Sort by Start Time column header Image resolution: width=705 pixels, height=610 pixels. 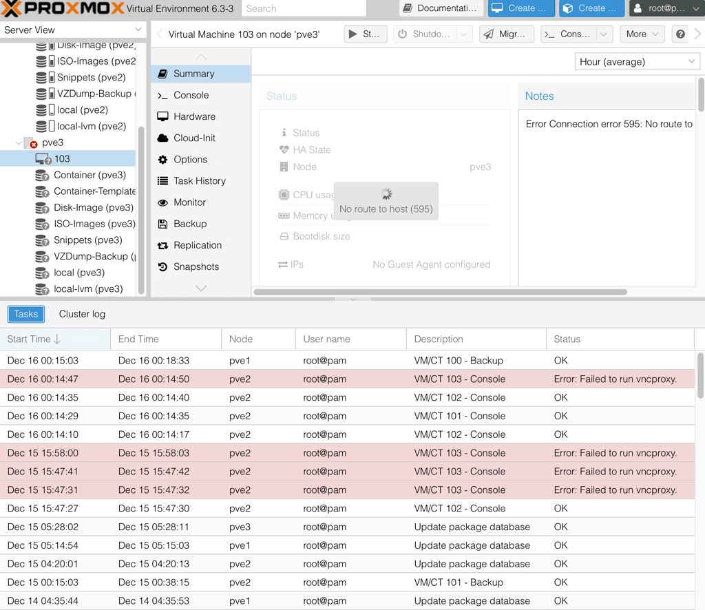pyautogui.click(x=55, y=339)
